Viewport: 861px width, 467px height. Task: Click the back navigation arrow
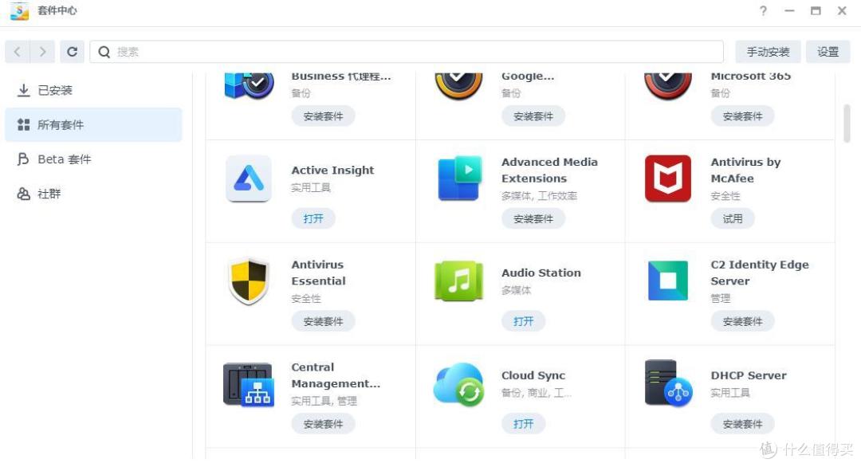(x=18, y=52)
